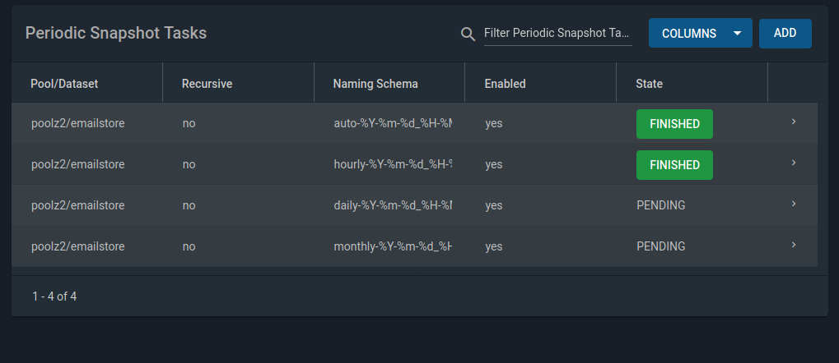839x363 pixels.
Task: Sort by Pool/Dataset column header
Action: tap(64, 84)
